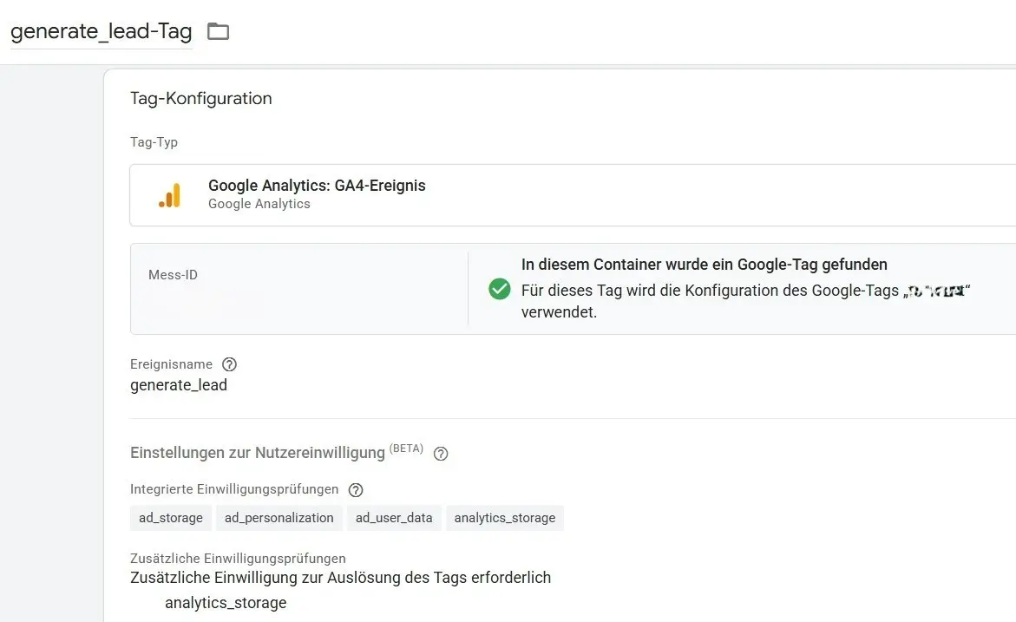1016x622 pixels.
Task: Select the analytics_storage chip under integrated checks
Action: point(504,518)
